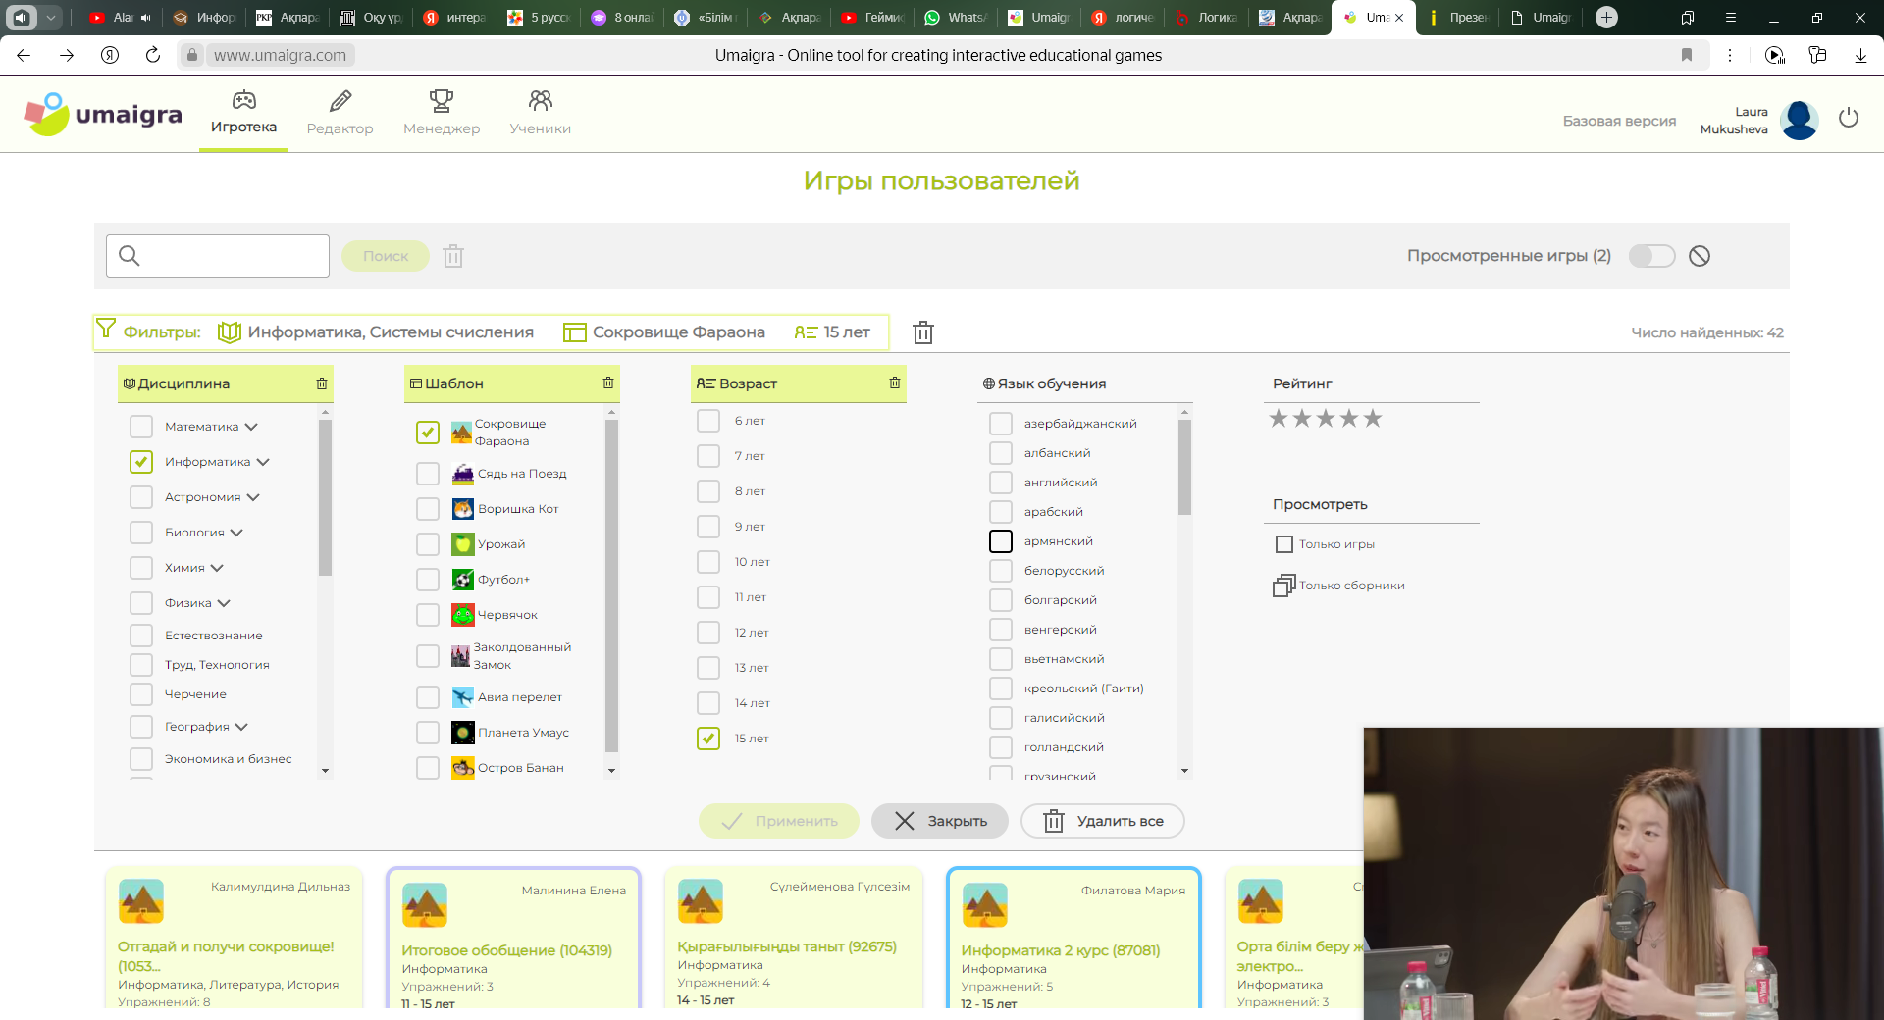
Task: Check the Только игры view option
Action: 1283,544
